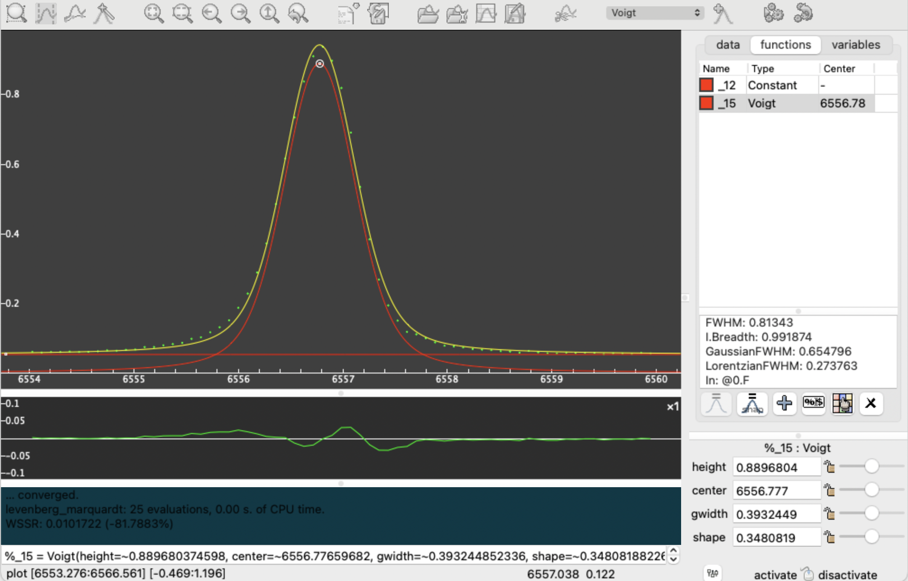This screenshot has width=908, height=581.
Task: Click the strip background icon in toolbar
Action: [x=565, y=14]
